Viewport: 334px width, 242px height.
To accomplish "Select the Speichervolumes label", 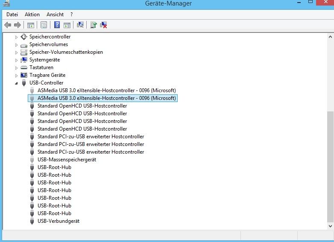I will point(49,44).
